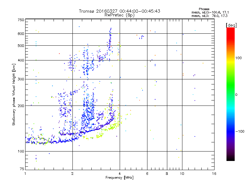Click the y-axis tick label '500'
The image size is (252, 189).
21,46
